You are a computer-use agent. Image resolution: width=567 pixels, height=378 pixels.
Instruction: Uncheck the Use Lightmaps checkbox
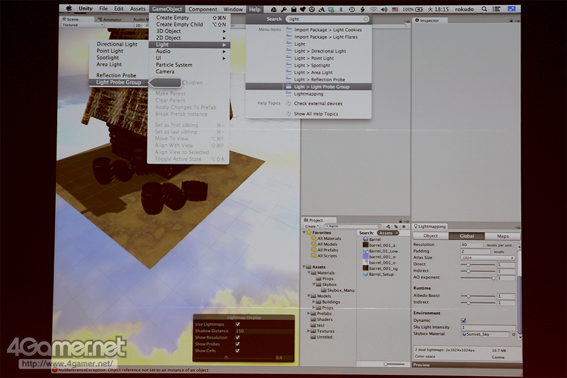point(238,324)
